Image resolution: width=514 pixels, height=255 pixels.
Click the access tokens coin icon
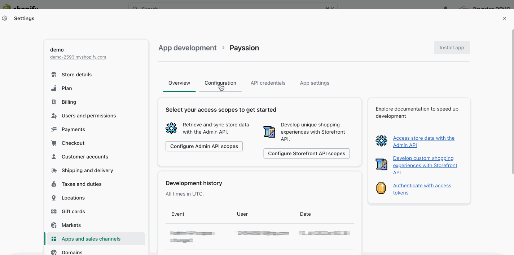tap(381, 188)
